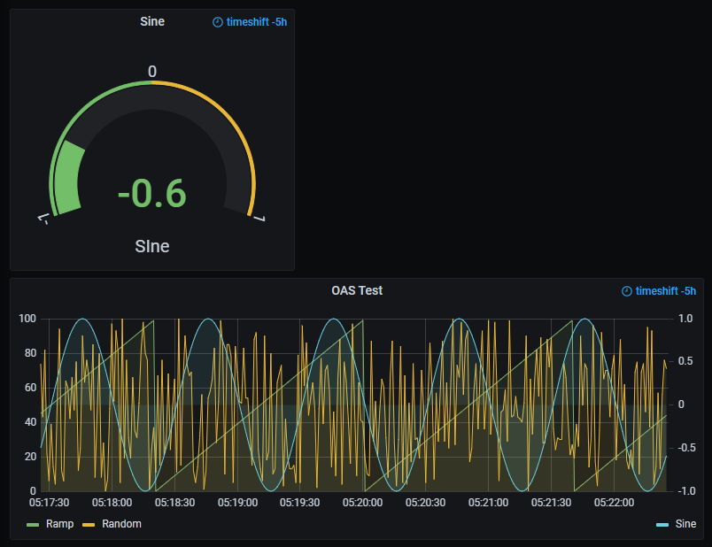Toggle the Ramp series in the legend
Image resolution: width=712 pixels, height=547 pixels.
[x=59, y=524]
